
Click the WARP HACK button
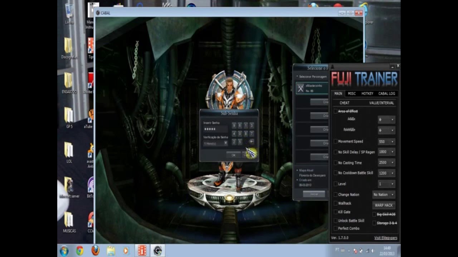384,205
